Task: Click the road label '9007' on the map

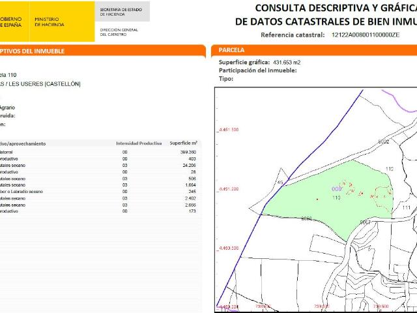Action: point(365,222)
